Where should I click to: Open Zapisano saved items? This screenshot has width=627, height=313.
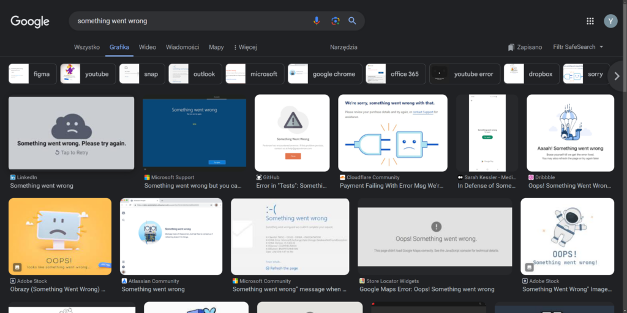525,47
